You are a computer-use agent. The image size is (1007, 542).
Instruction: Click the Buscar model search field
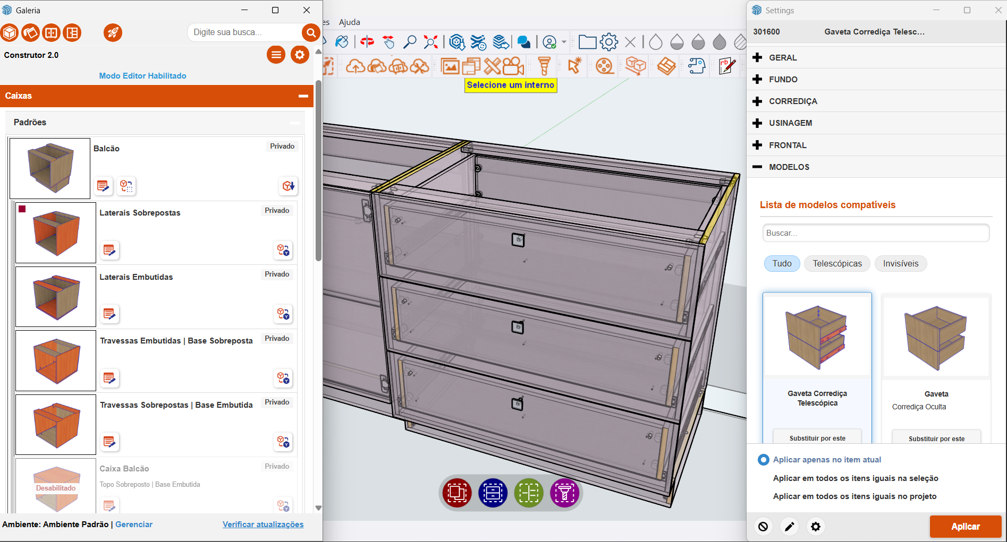[875, 233]
